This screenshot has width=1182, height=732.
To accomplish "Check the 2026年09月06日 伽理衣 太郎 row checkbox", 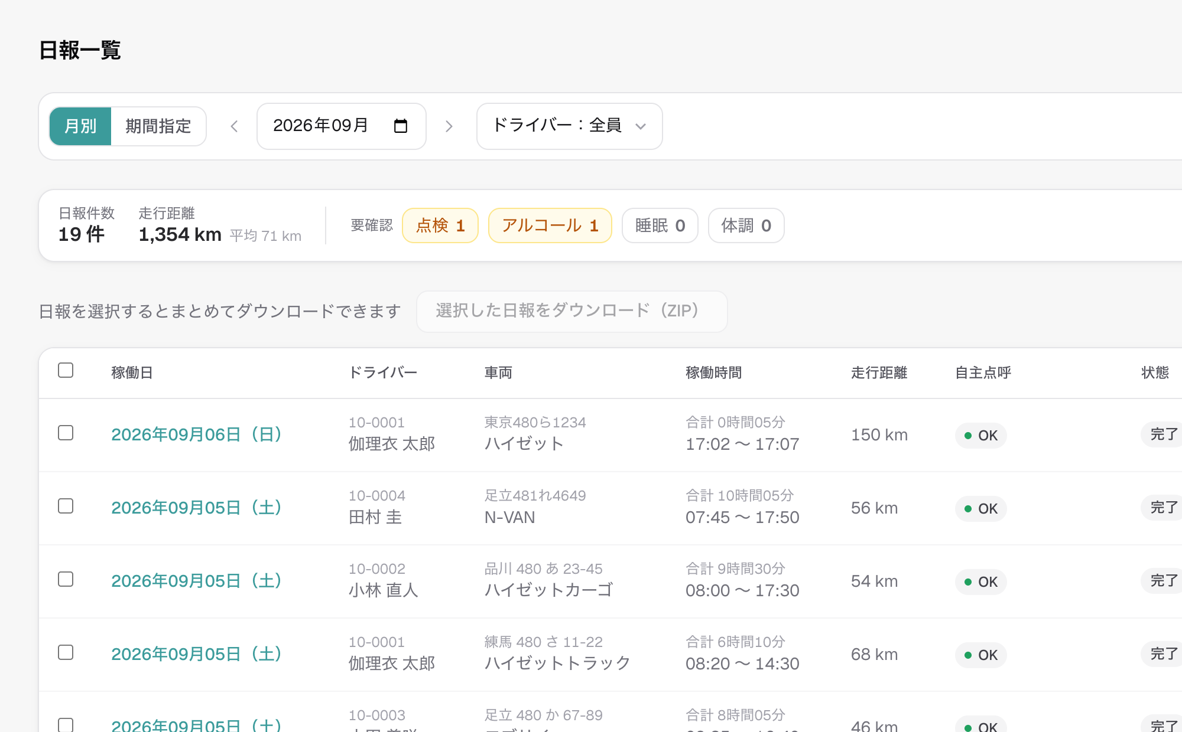I will [x=66, y=433].
